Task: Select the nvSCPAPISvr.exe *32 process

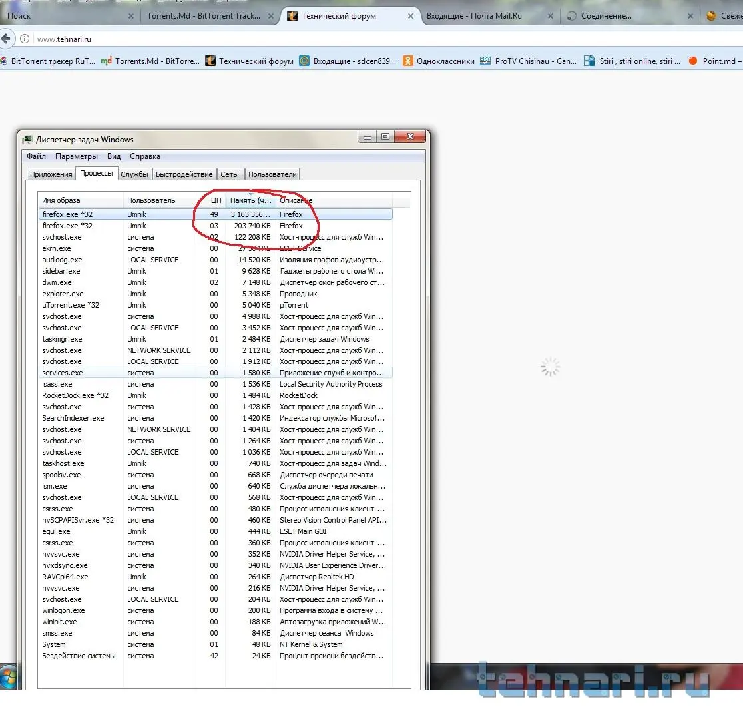Action: tap(216, 520)
